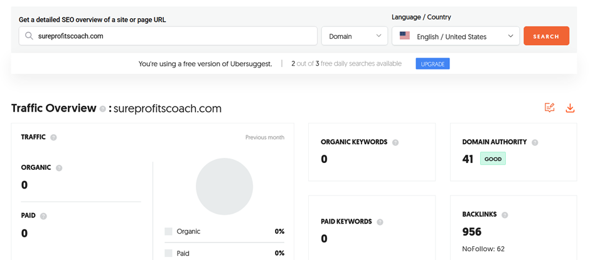Click the GOOD domain authority badge
The image size is (590, 260).
[493, 159]
